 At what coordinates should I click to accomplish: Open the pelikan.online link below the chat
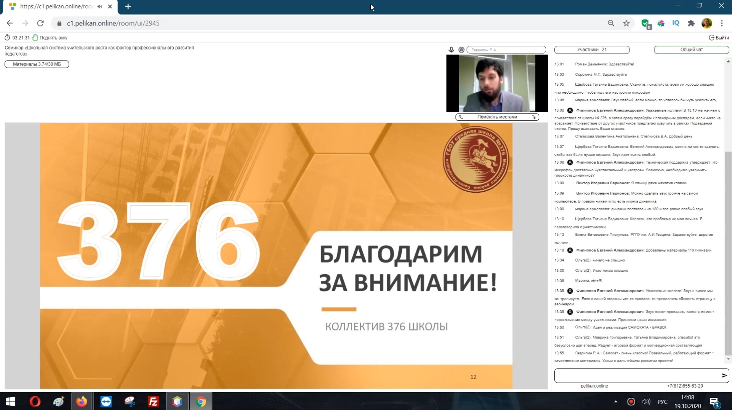594,386
